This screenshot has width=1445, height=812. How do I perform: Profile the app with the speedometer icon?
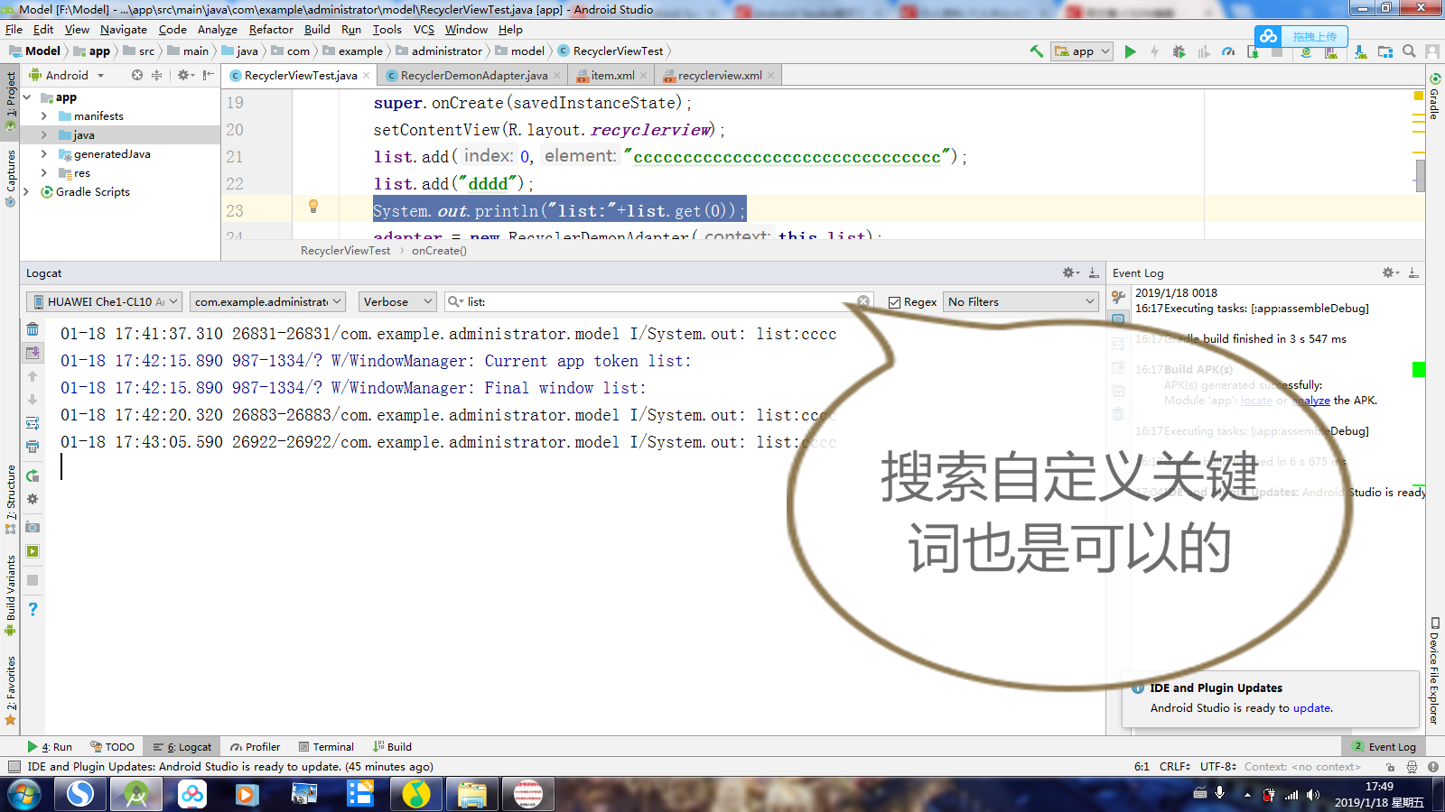1229,51
